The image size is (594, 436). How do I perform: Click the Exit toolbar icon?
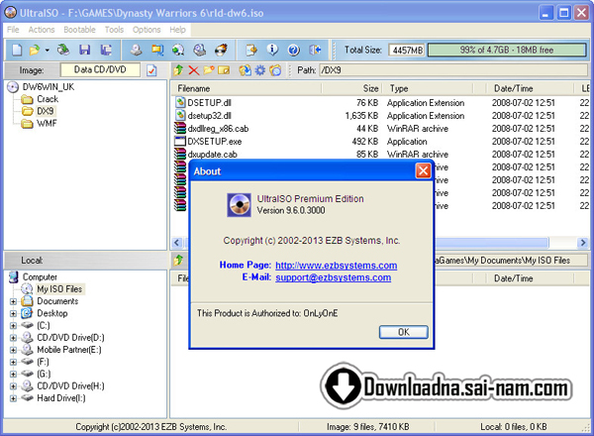[315, 50]
